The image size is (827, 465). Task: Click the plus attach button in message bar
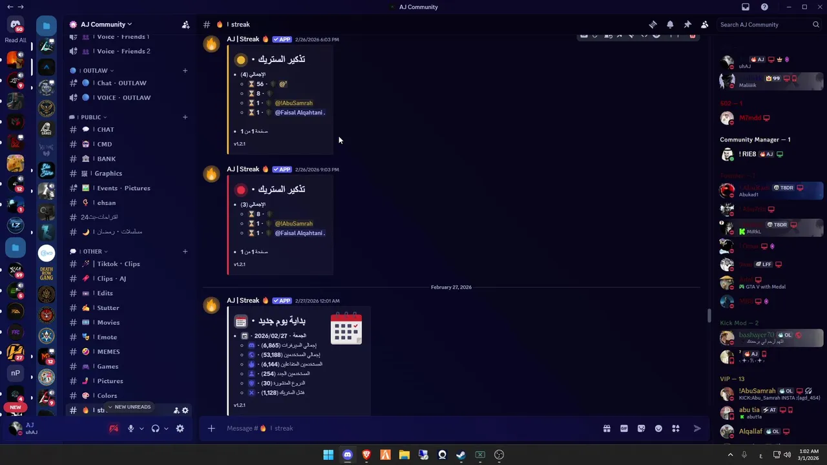[x=211, y=428]
